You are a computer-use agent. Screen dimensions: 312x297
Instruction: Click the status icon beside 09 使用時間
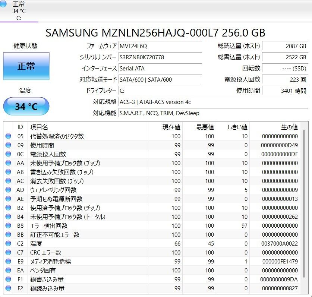(x=8, y=145)
